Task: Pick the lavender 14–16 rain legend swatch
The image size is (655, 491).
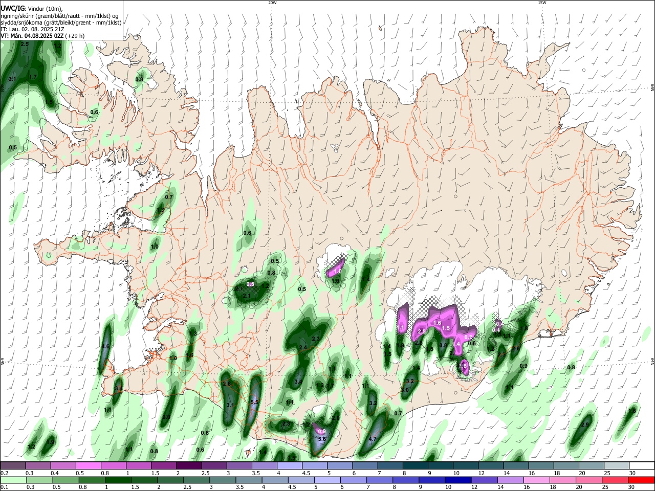Action: tap(511, 480)
